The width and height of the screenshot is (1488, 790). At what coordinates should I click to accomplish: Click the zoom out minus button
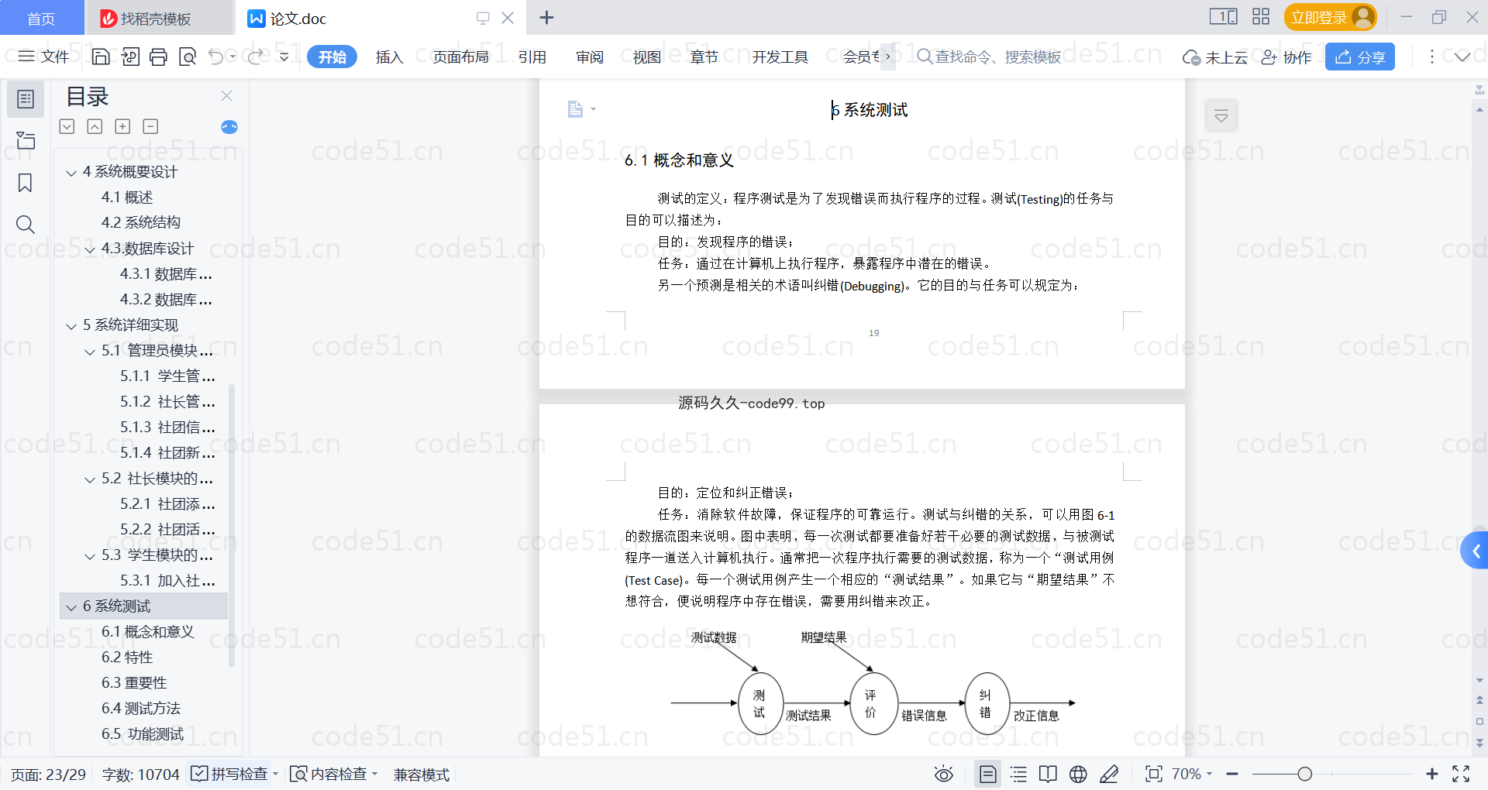(1232, 774)
